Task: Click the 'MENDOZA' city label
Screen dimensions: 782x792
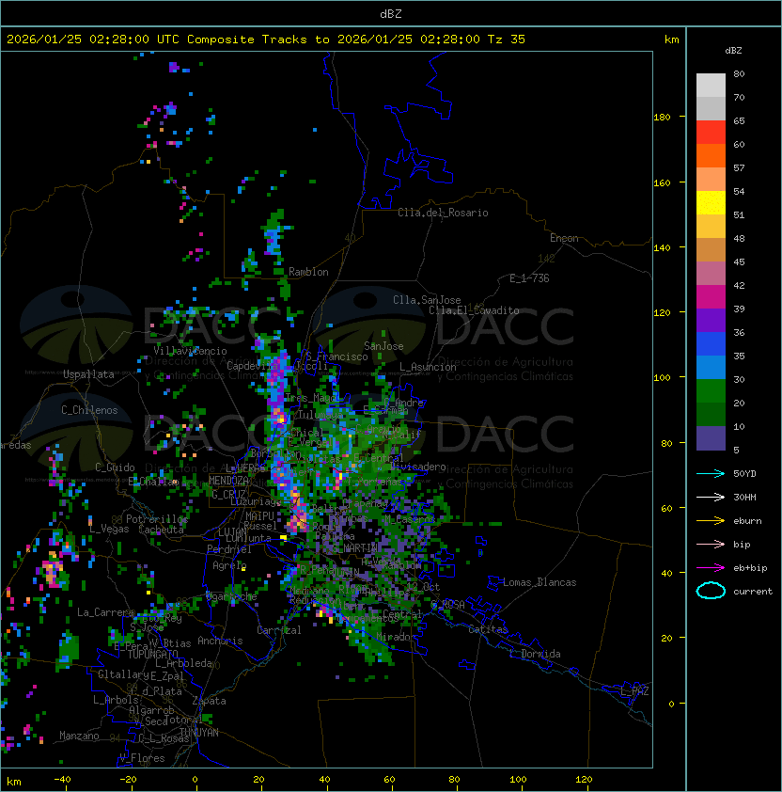Action: click(x=228, y=481)
